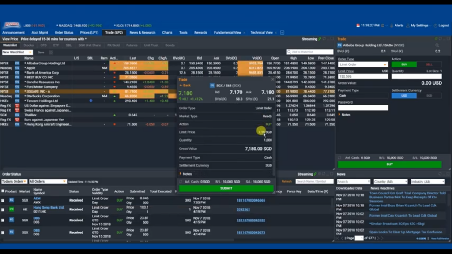
Task: Open All Orders filter dropdown
Action: pos(48,181)
